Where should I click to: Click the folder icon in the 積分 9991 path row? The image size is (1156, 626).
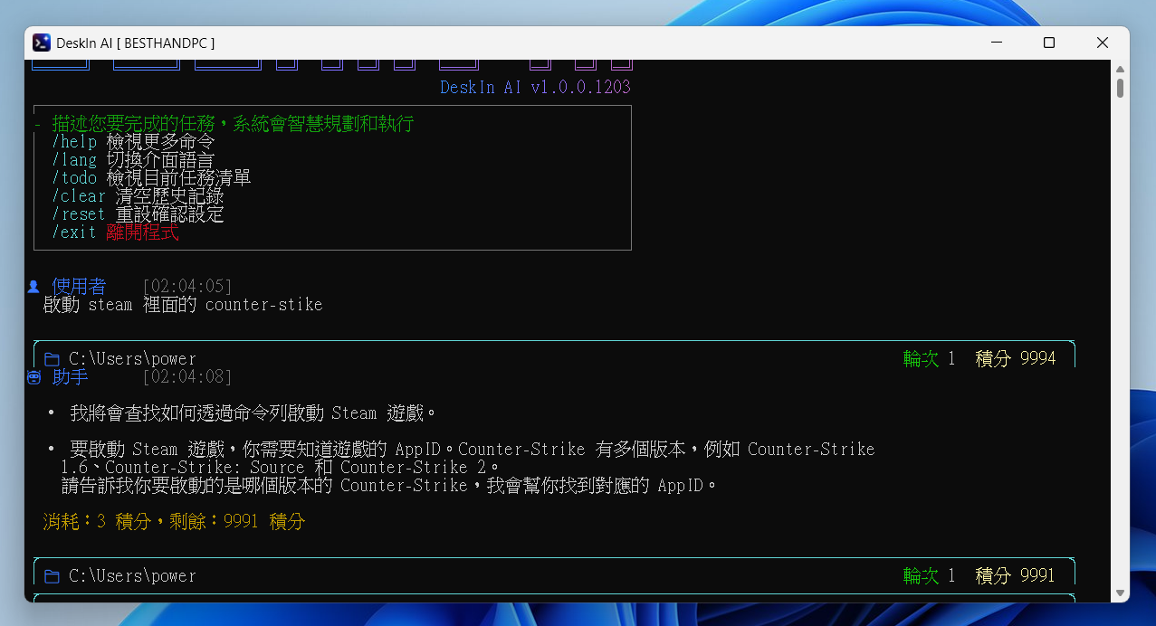(52, 576)
